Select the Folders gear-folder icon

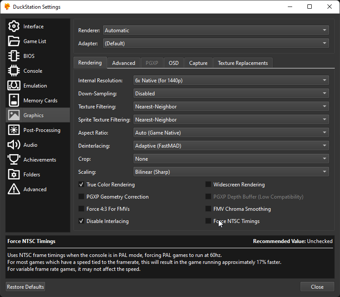pos(14,174)
